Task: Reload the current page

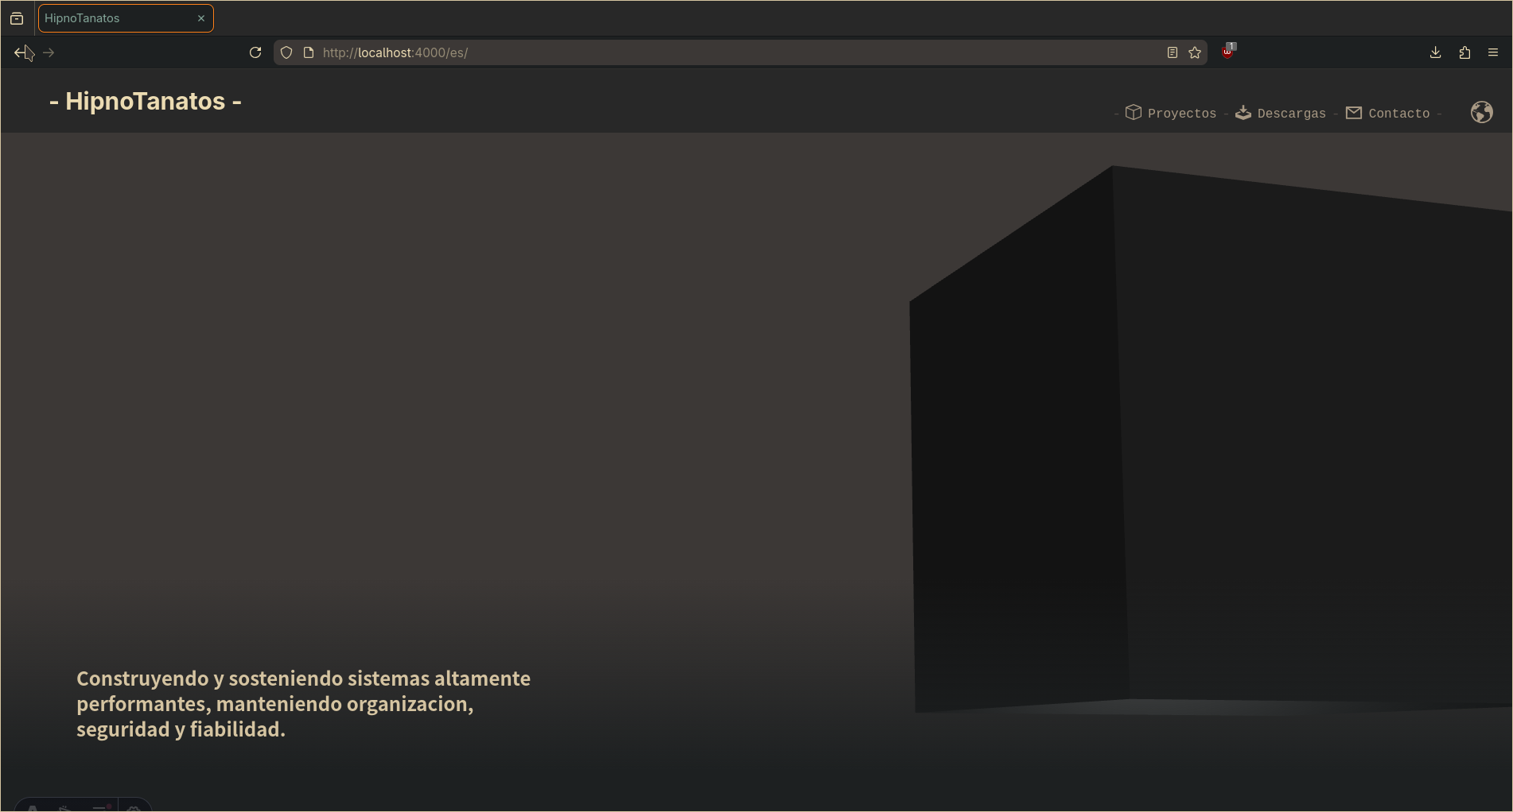Action: coord(255,52)
